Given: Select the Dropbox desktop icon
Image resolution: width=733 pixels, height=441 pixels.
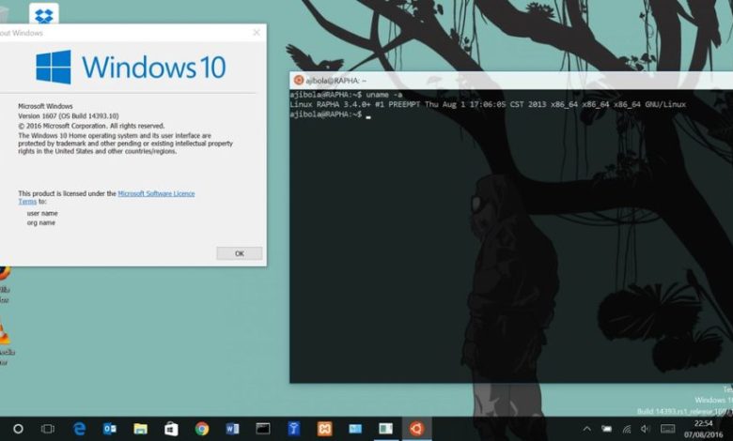Looking at the screenshot, I should (x=44, y=14).
